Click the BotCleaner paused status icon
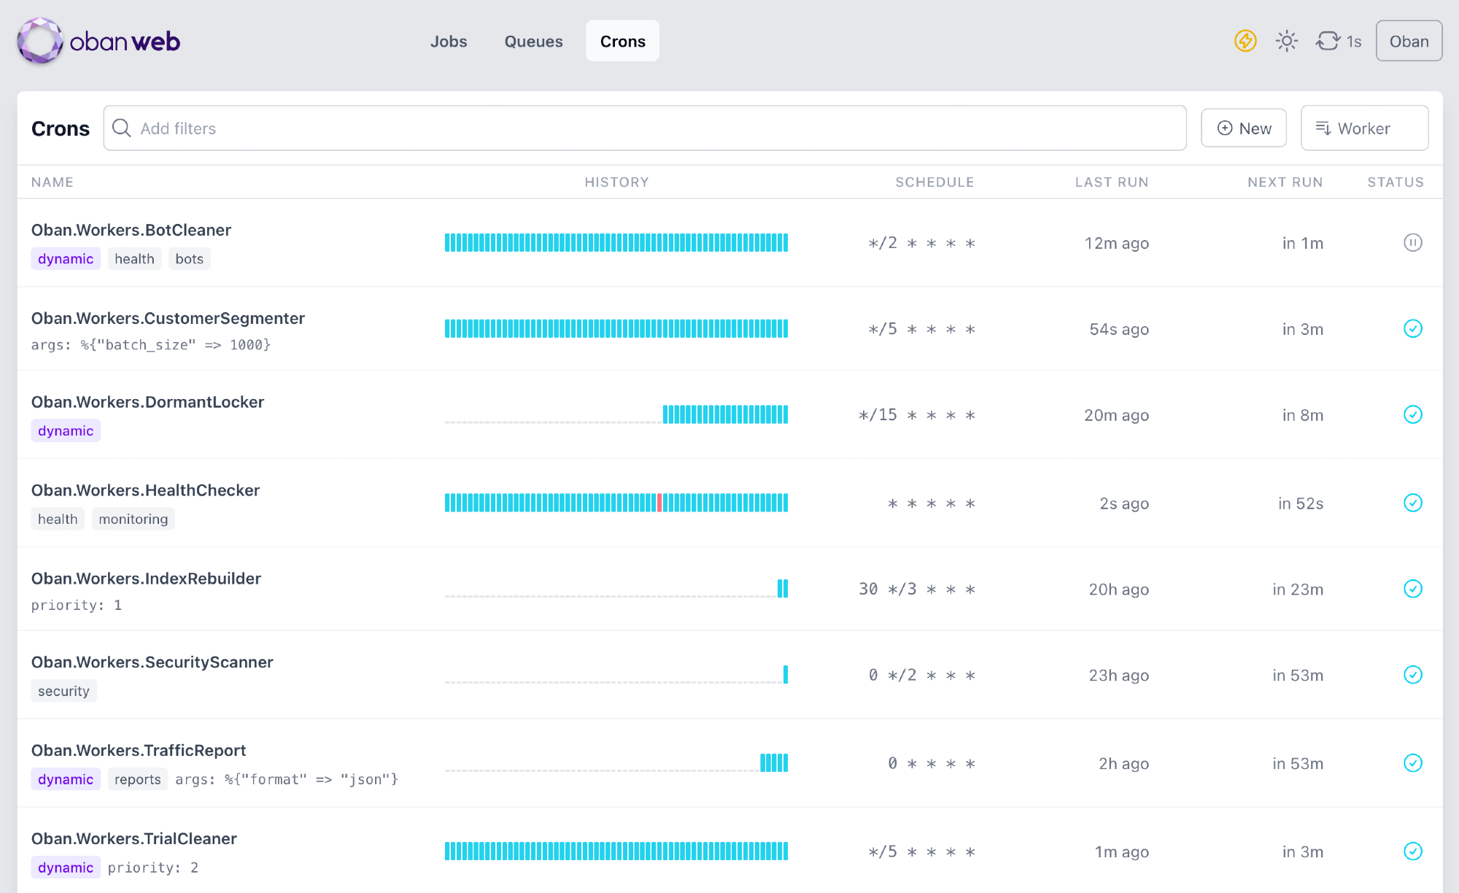1459x893 pixels. [x=1412, y=243]
